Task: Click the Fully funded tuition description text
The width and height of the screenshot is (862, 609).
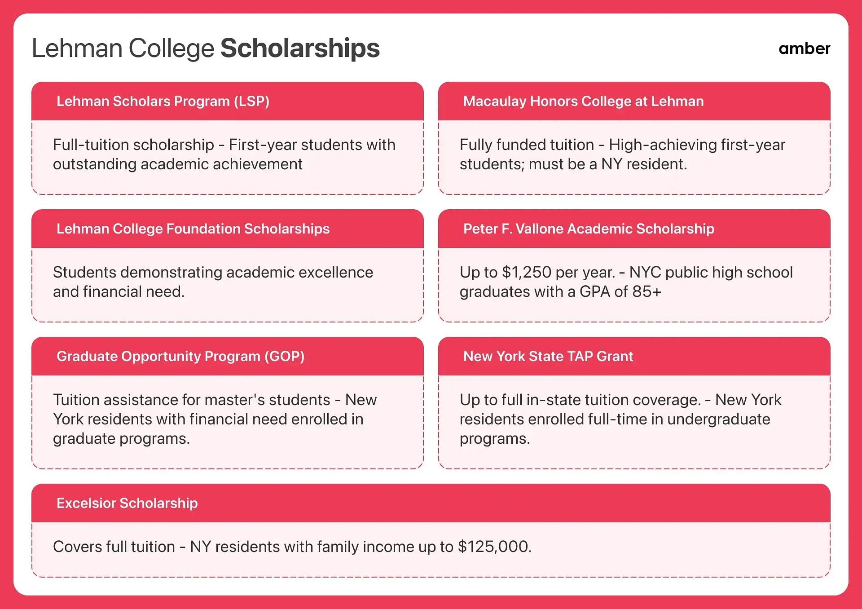Action: pos(622,154)
